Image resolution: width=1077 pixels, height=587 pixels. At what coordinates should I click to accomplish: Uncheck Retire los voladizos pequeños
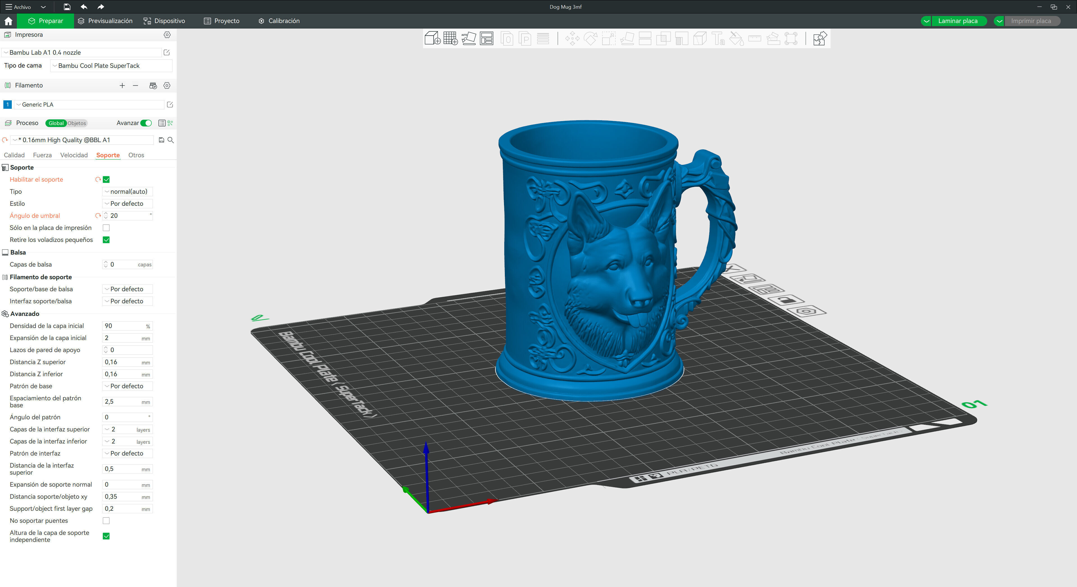(106, 240)
